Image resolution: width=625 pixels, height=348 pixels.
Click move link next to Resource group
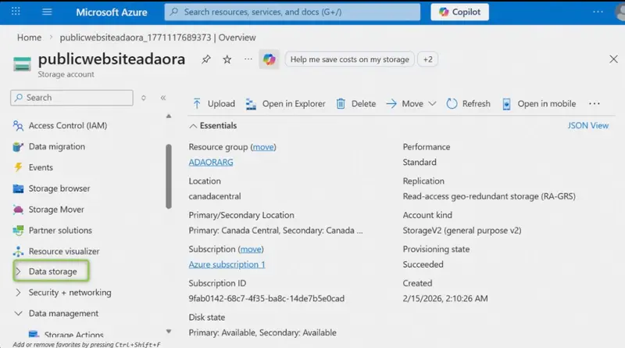(263, 147)
